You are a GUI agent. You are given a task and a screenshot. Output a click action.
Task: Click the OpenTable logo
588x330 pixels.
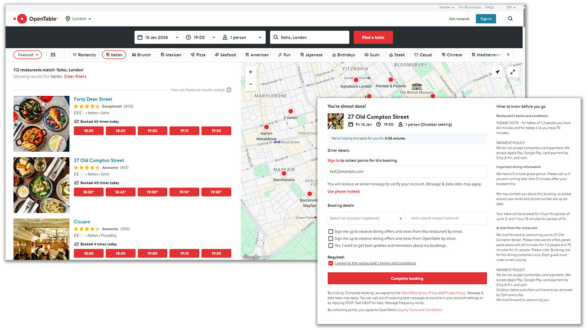pyautogui.click(x=35, y=19)
